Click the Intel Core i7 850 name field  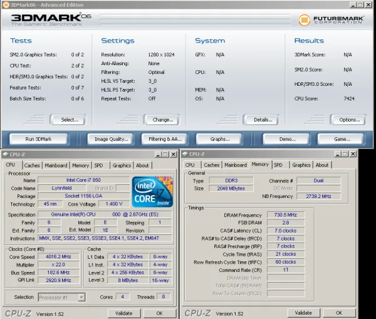[x=84, y=180]
